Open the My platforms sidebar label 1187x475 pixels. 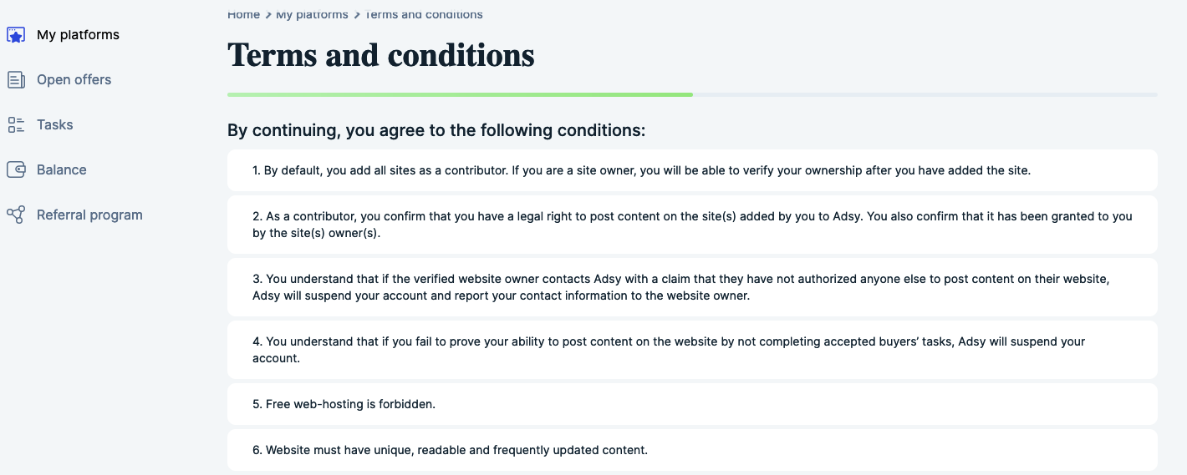click(x=78, y=35)
